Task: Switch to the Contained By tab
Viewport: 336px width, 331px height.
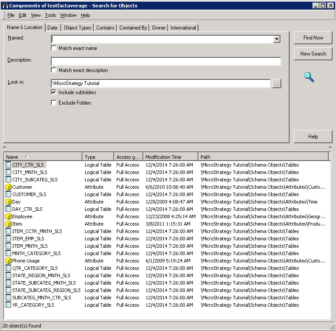Action: pyautogui.click(x=133, y=28)
